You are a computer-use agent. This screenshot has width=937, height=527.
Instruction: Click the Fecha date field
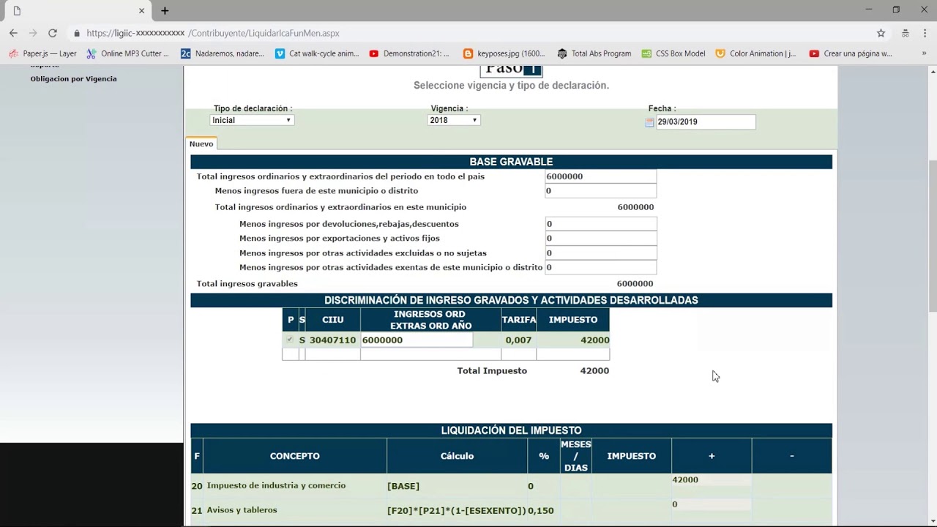[706, 122]
